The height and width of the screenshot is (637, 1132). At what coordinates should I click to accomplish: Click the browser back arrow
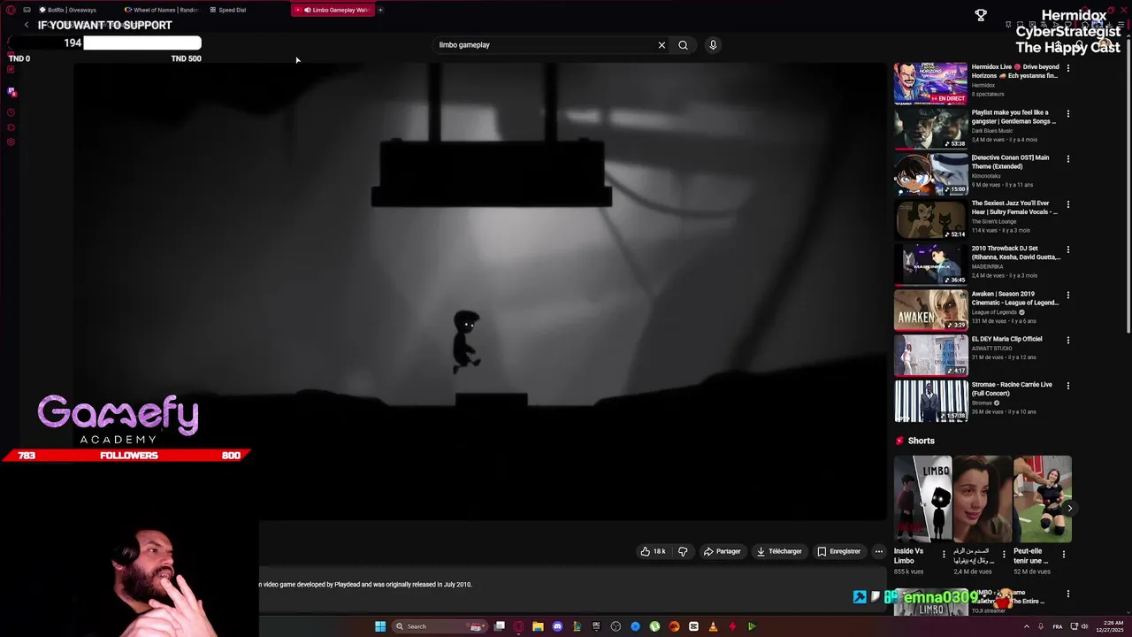pos(27,25)
